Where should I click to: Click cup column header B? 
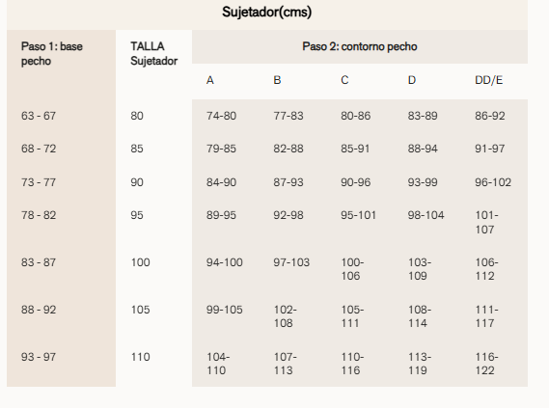(277, 80)
